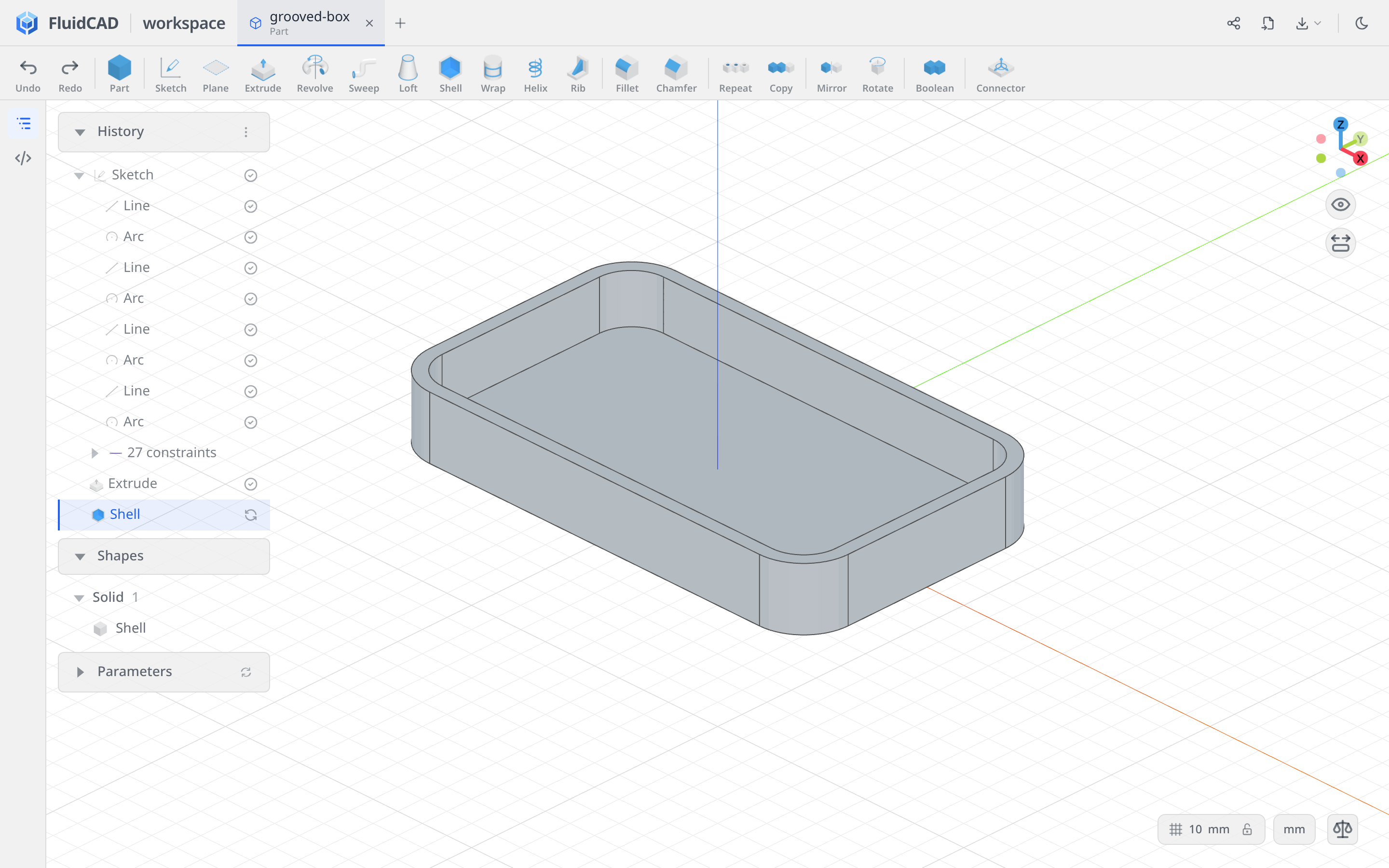Toggle check mark on Sketch history row
Viewport: 1389px width, 868px height.
250,175
